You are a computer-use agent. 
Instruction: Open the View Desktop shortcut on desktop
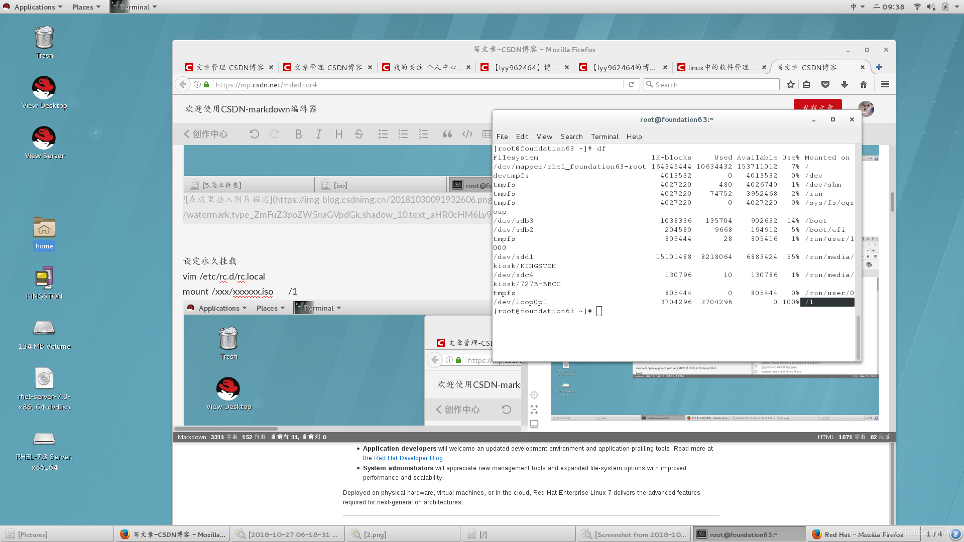coord(44,93)
